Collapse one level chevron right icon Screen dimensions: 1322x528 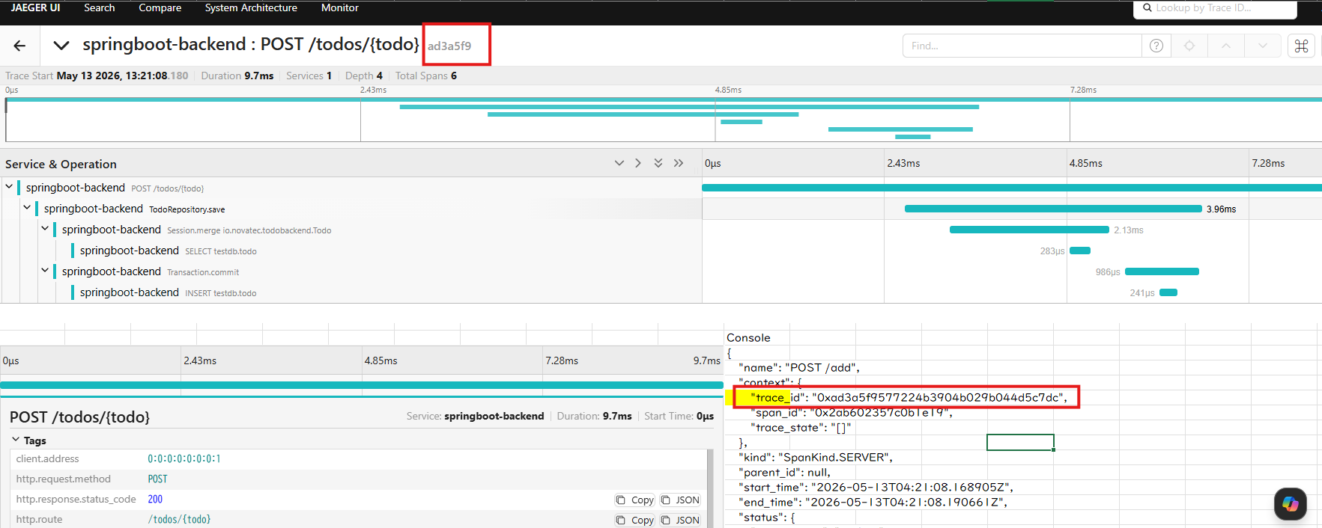tap(638, 163)
